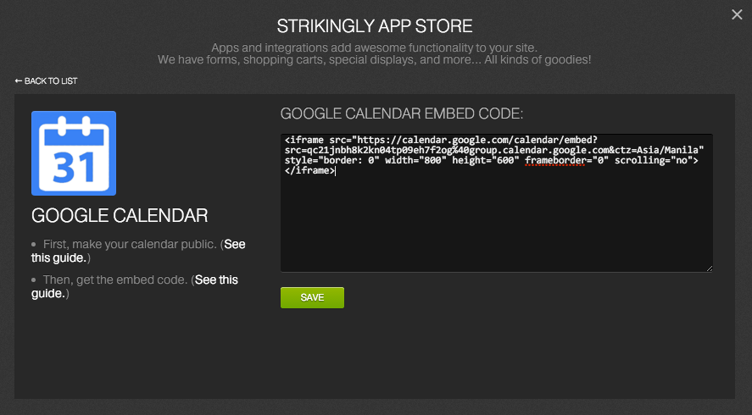Close the Strikingly App Store dialog

pos(737,15)
